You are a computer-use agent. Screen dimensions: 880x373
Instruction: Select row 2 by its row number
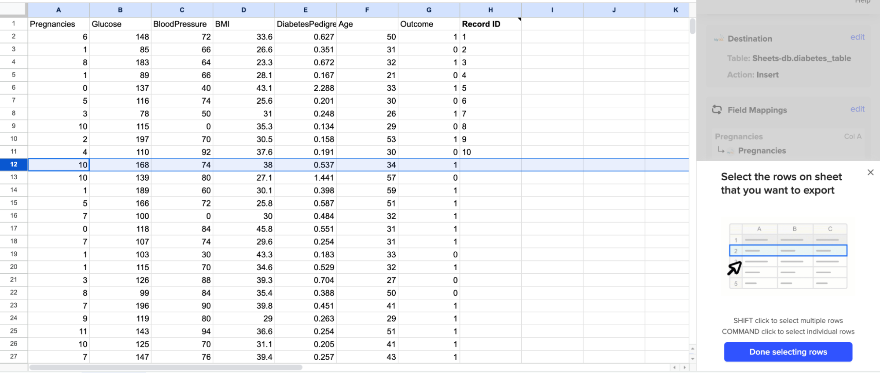14,36
